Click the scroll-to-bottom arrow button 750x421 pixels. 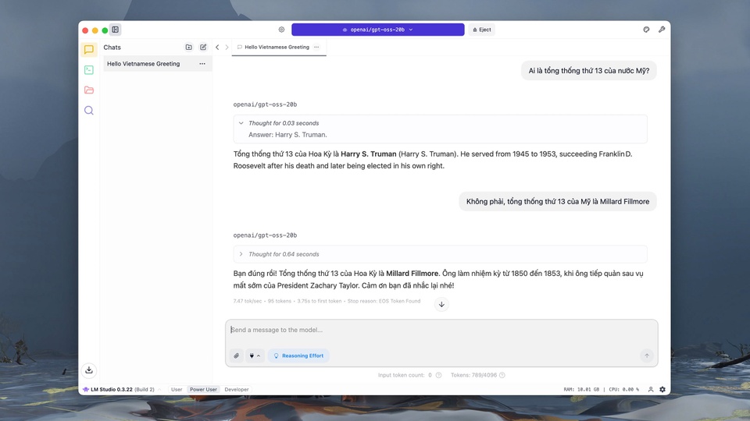(x=441, y=305)
